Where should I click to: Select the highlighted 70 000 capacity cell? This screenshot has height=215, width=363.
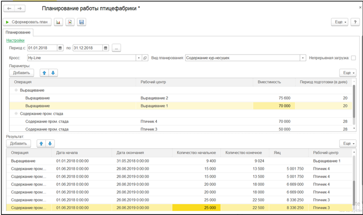point(274,106)
